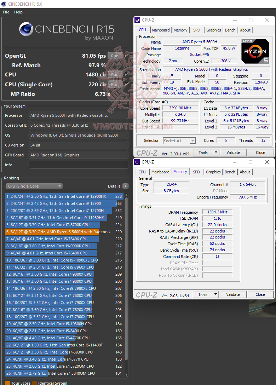Expand Tools dropdown arrow in upper CPU-Z window
The height and width of the screenshot is (385, 276).
(216, 153)
